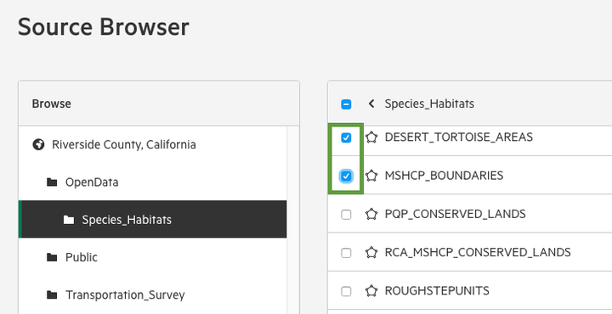The width and height of the screenshot is (612, 314).
Task: Click the Public folder icon
Action: 52,257
